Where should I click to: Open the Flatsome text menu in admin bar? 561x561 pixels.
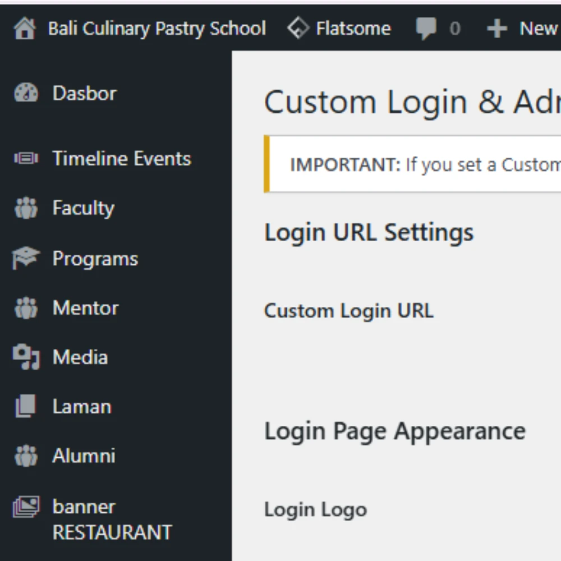click(353, 29)
